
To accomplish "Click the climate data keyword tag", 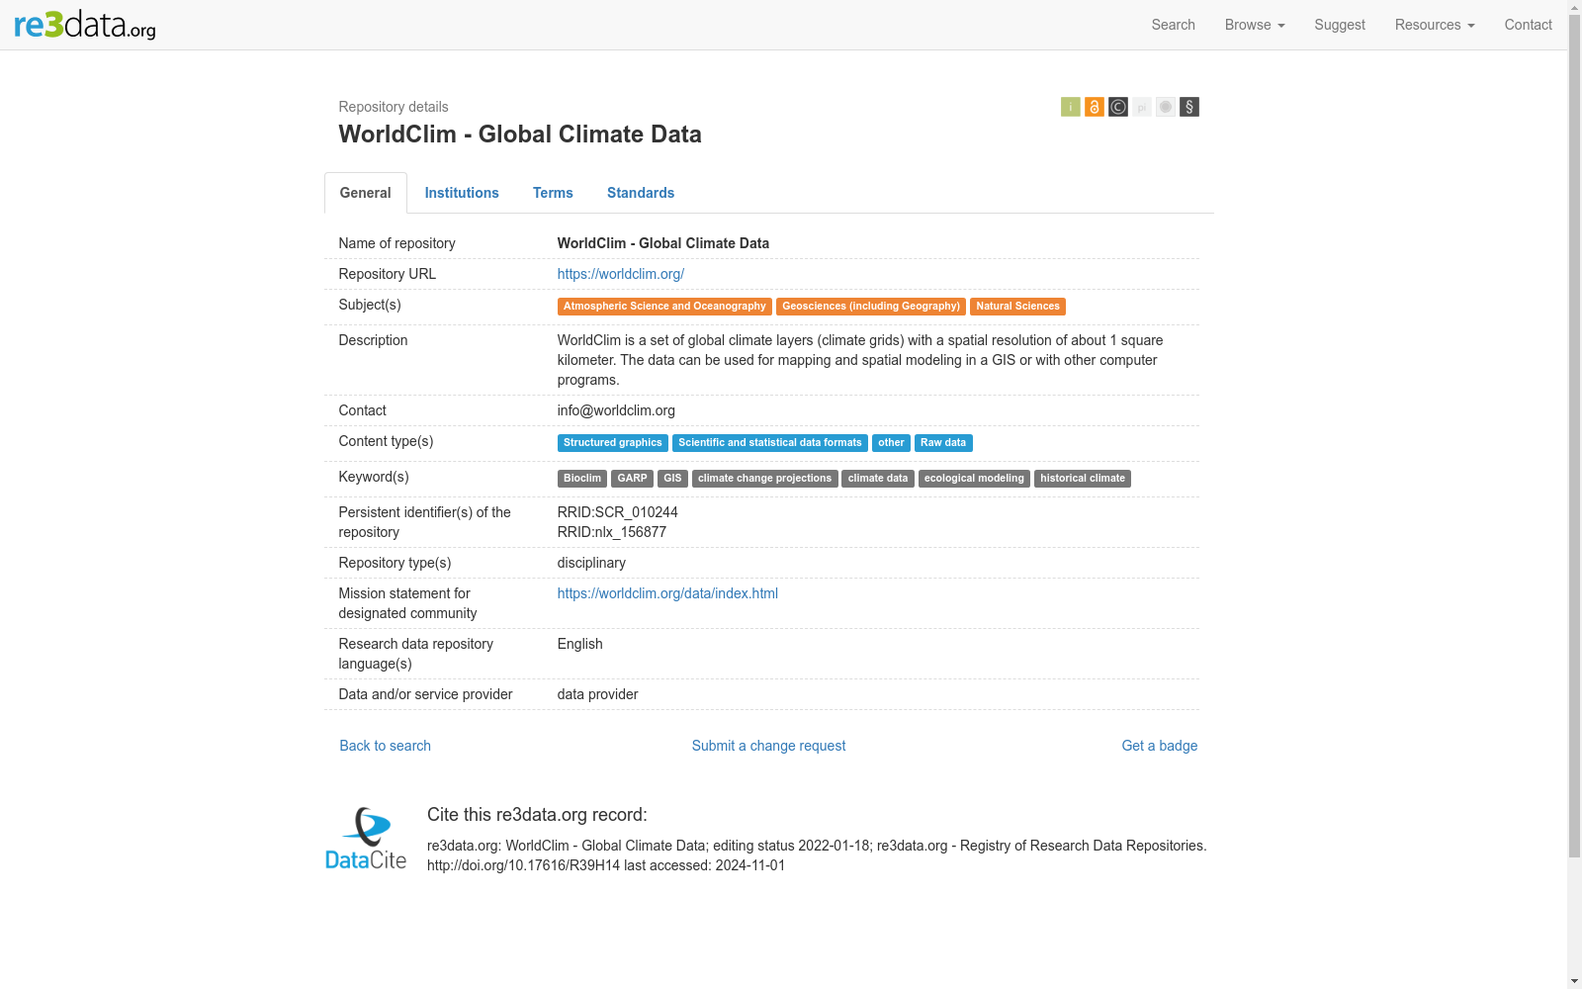I will click(878, 479).
